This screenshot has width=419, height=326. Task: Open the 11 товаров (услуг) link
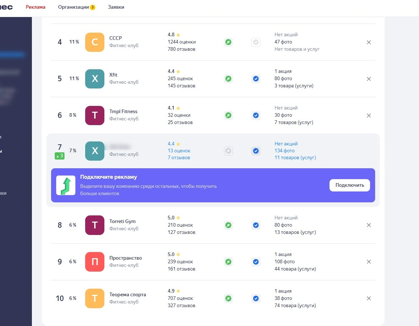click(295, 158)
